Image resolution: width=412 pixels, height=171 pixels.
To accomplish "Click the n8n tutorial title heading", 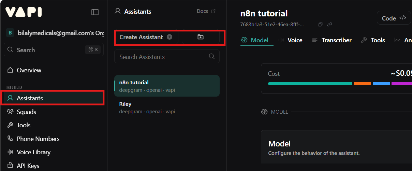I will [264, 13].
